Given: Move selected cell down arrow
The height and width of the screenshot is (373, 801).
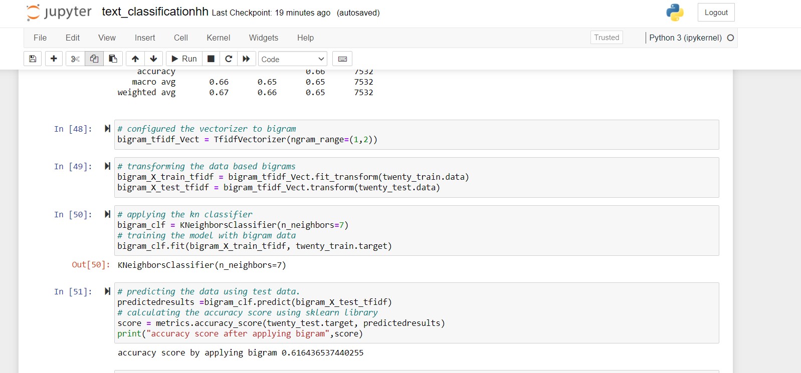Looking at the screenshot, I should [x=154, y=59].
